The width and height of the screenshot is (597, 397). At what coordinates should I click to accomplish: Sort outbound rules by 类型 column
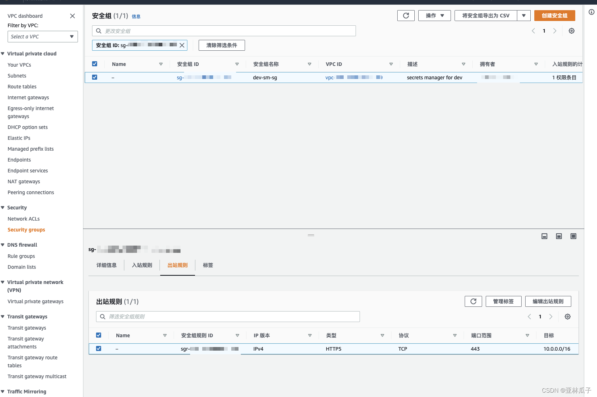click(x=382, y=335)
